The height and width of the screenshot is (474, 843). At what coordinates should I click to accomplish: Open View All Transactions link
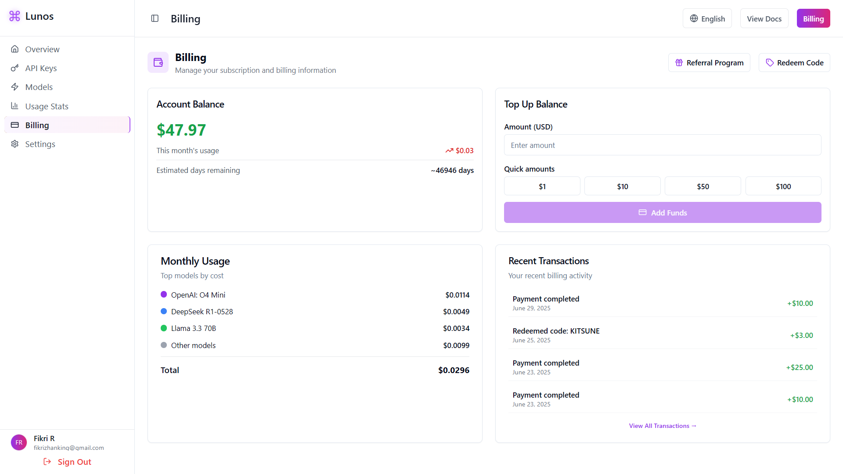(x=662, y=426)
